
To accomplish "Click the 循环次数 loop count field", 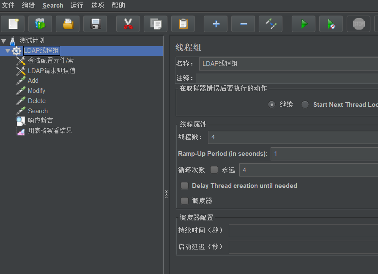I will [309, 170].
